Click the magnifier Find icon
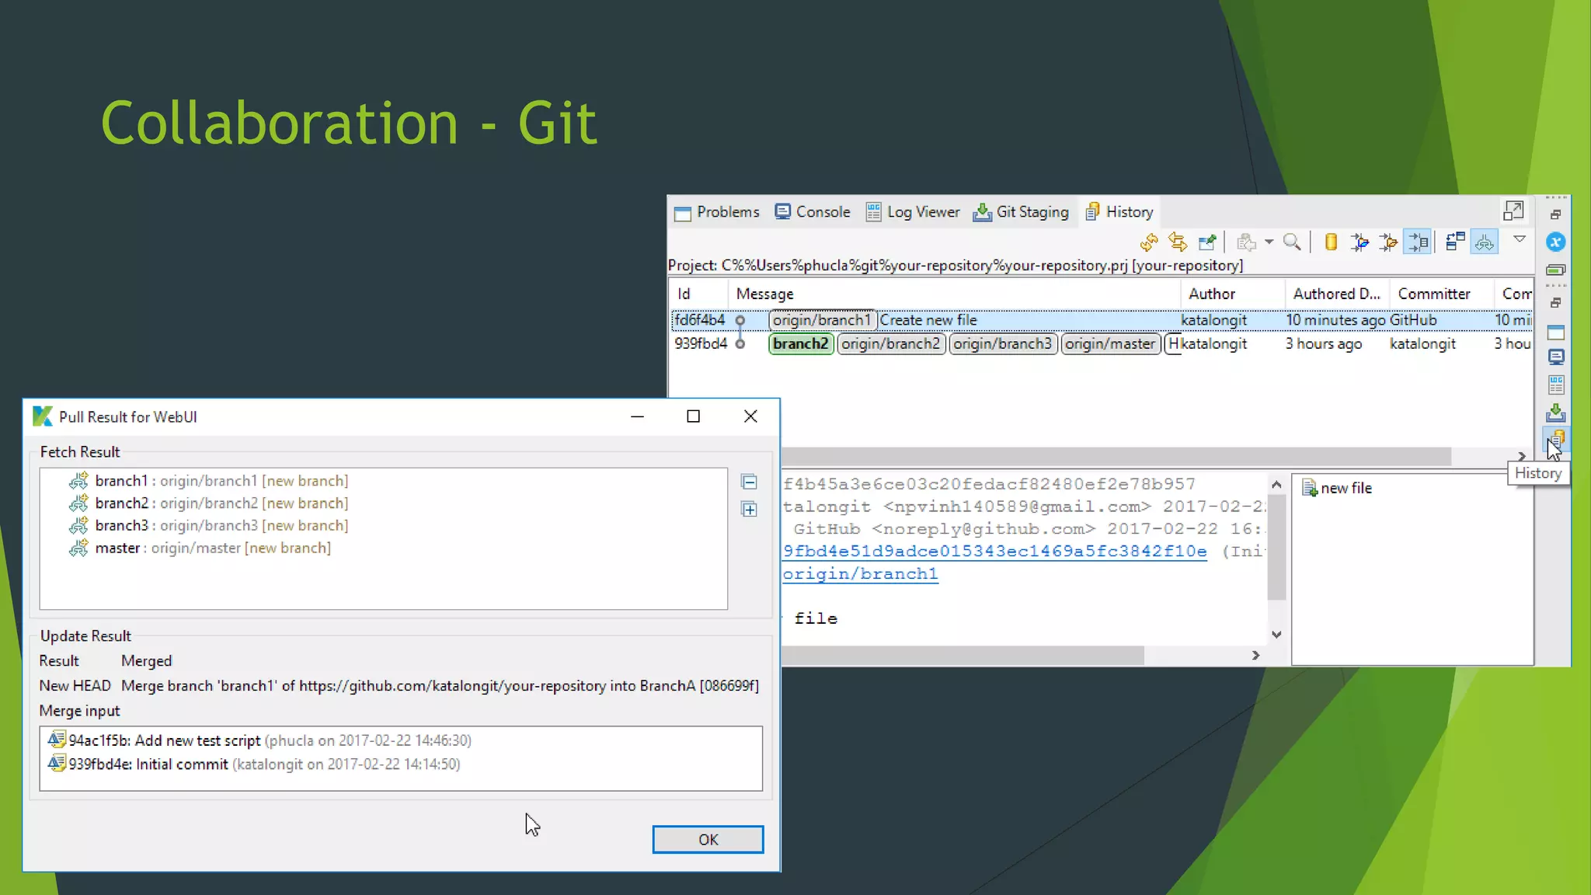1591x895 pixels. (x=1292, y=242)
